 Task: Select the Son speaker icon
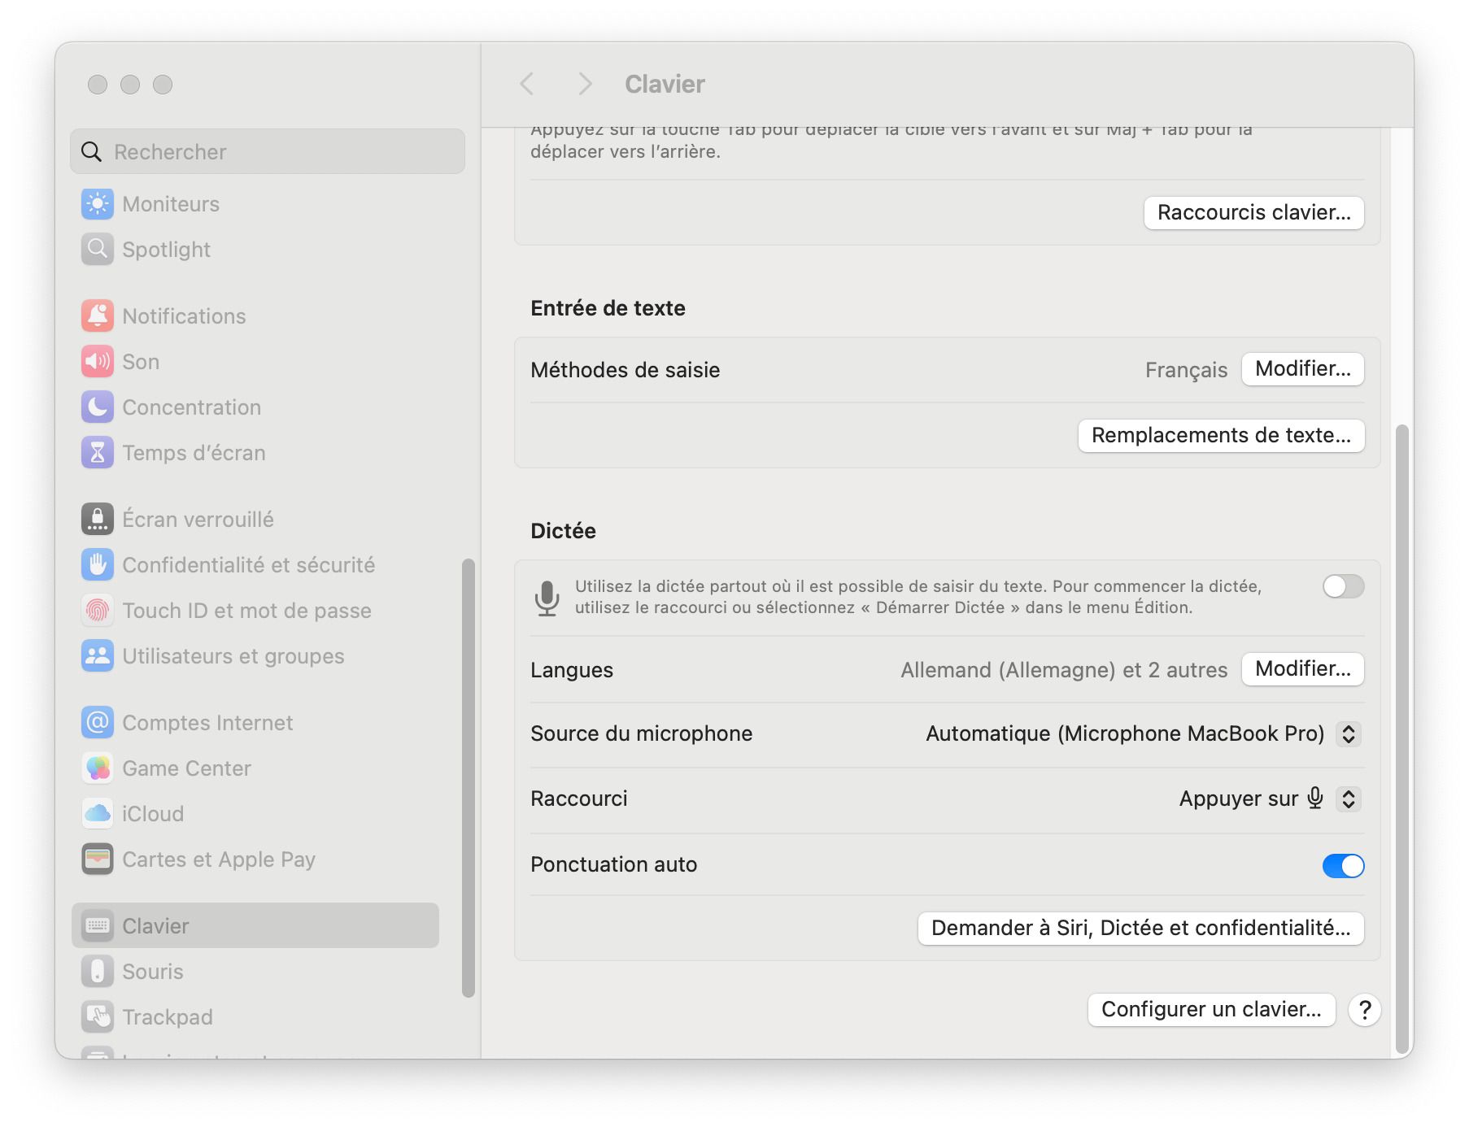tap(97, 361)
